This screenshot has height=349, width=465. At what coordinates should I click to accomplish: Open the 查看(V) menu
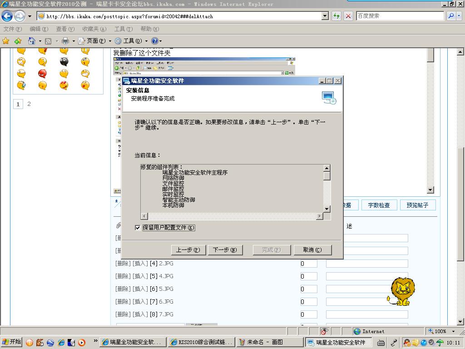(x=65, y=29)
